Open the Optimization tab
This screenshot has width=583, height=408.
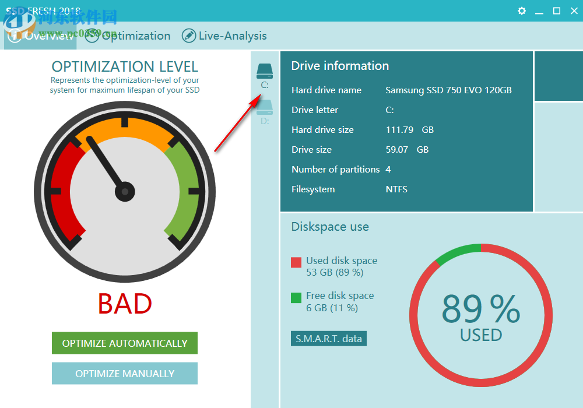coord(128,36)
